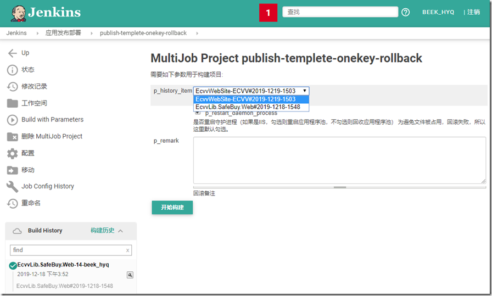This screenshot has width=492, height=296.
Task: Click the Build with Parameters play icon
Action: 12,120
